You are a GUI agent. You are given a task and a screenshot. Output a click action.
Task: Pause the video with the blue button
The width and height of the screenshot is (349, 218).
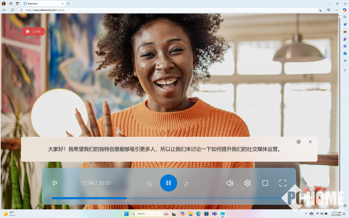click(x=168, y=183)
